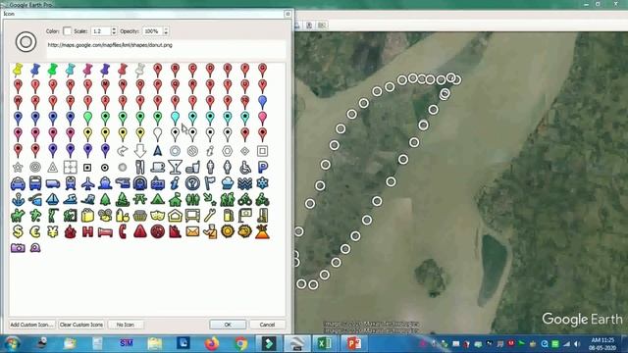Image resolution: width=628 pixels, height=353 pixels.
Task: Choose the No Icon button
Action: click(126, 325)
